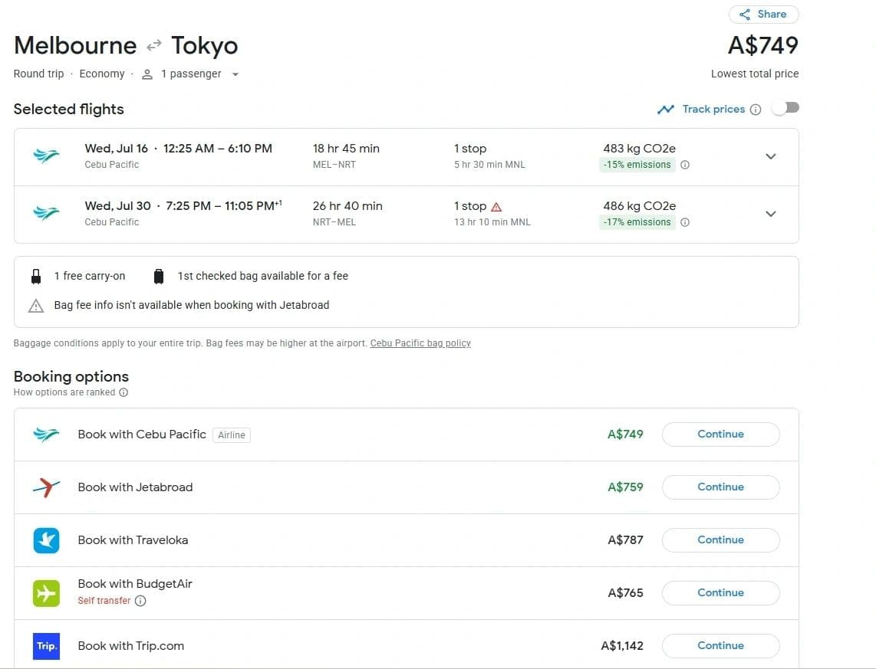Expand the Jul 30 return flight details
Viewport: 876px width, 669px height.
pos(770,215)
